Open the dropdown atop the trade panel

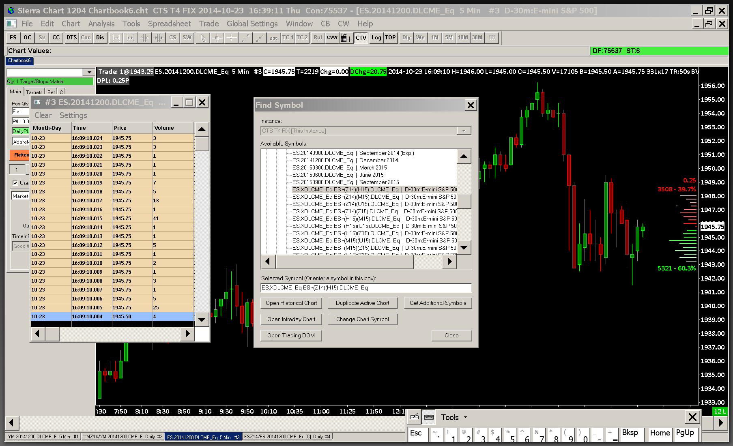click(89, 72)
